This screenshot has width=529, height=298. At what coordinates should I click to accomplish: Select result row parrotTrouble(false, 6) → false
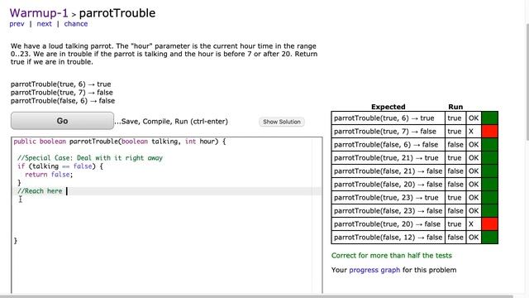[x=414, y=145]
